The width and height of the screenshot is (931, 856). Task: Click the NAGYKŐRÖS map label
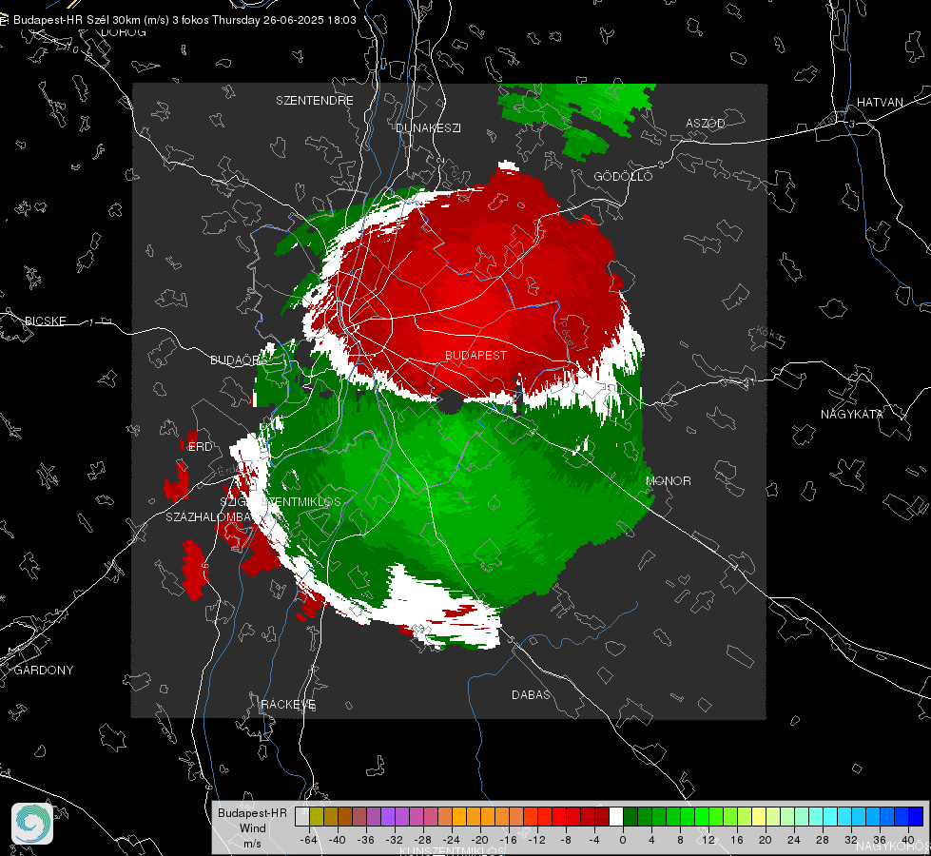[x=893, y=846]
